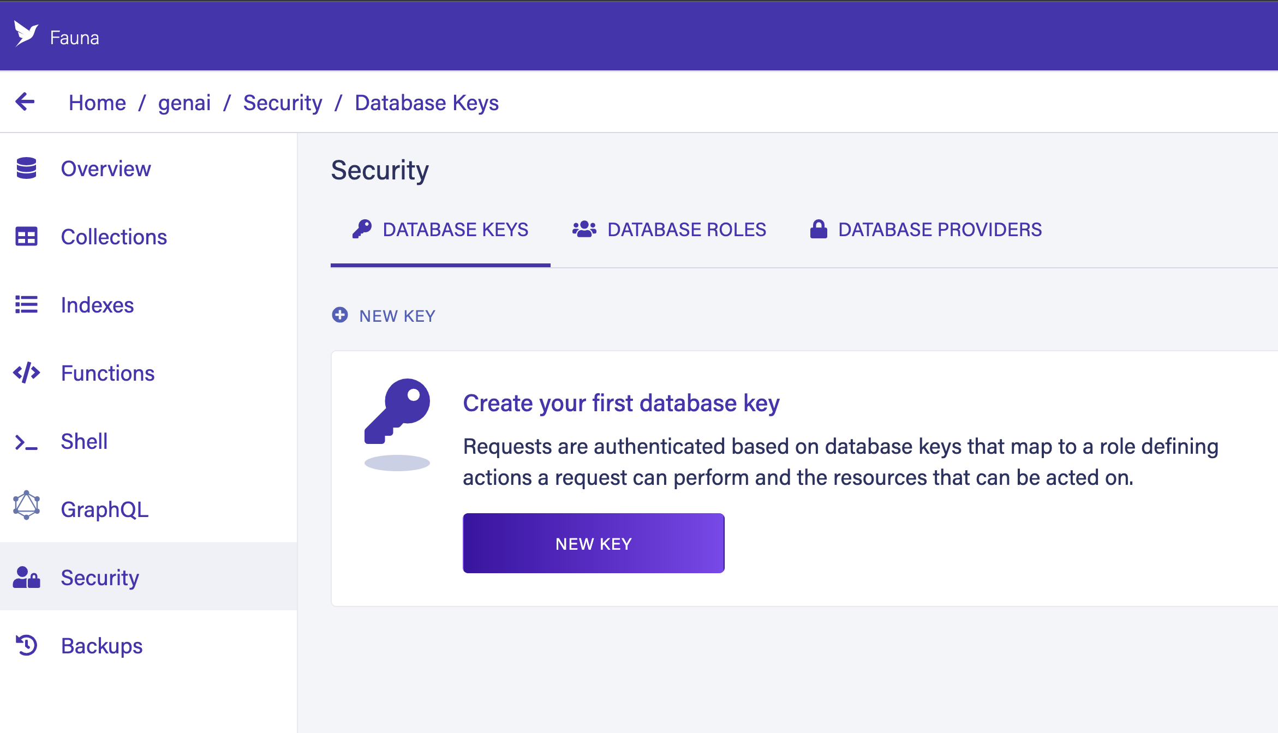The width and height of the screenshot is (1278, 733).
Task: Click the Indexes icon in sidebar
Action: (x=27, y=304)
